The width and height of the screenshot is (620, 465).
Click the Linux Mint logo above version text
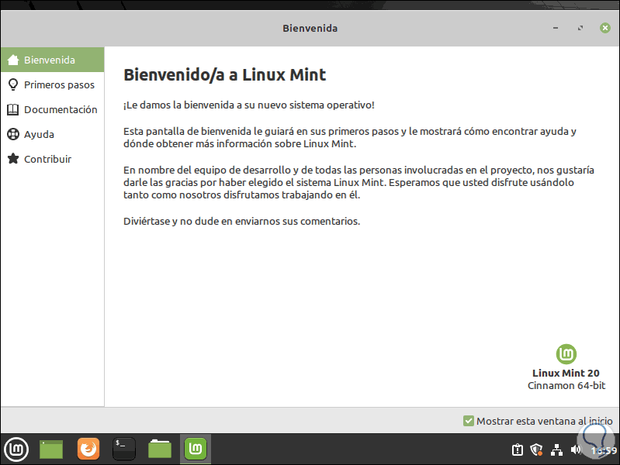566,354
